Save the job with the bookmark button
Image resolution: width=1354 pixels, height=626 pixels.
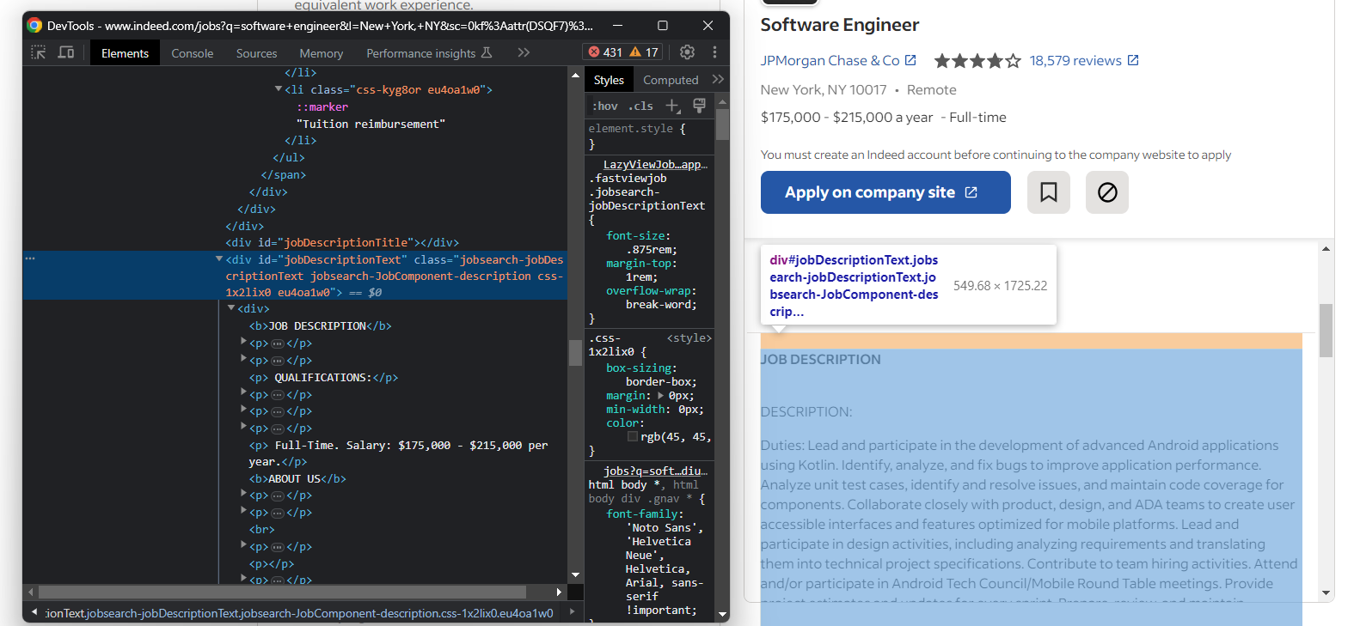click(1049, 192)
